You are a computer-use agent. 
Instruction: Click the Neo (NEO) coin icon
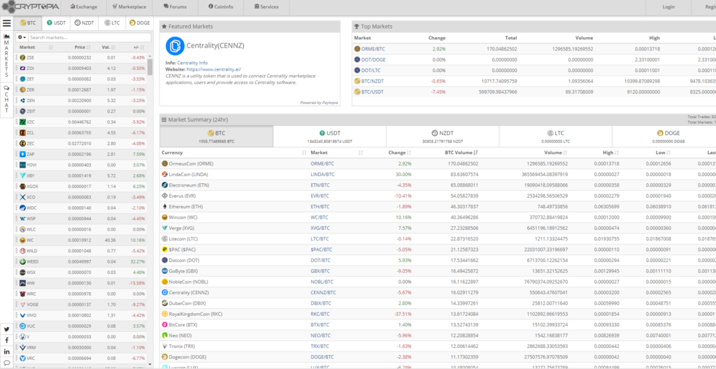pyautogui.click(x=165, y=335)
